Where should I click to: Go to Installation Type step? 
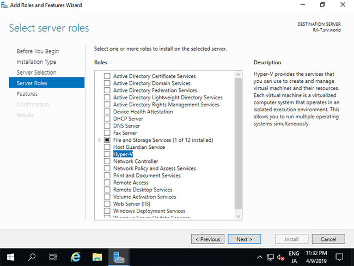tap(36, 62)
